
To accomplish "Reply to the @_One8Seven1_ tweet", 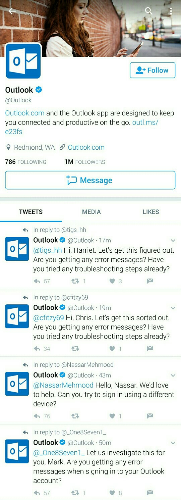I will (37, 493).
